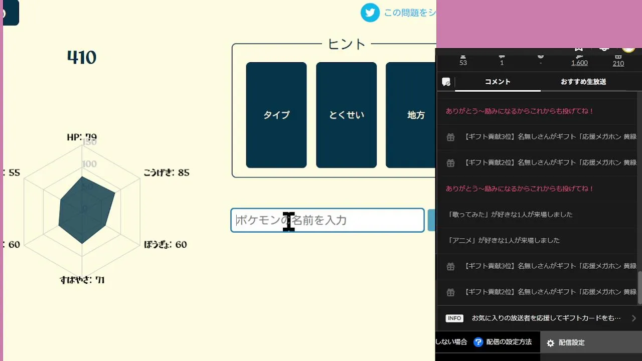Open the comment filter settings icon
Viewport: 642px width, 361px height.
446,82
